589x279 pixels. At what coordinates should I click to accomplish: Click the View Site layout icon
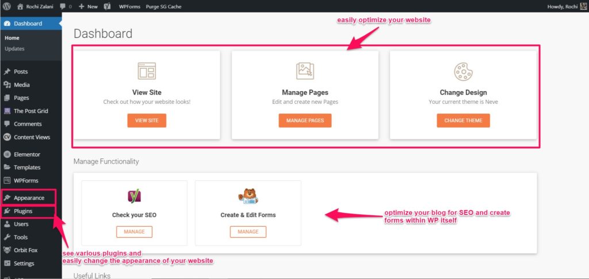click(x=147, y=71)
